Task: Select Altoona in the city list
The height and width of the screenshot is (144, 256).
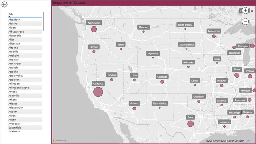Action: [x=25, y=48]
